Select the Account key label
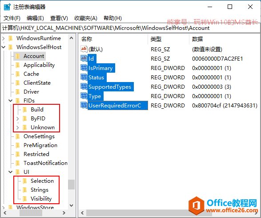 click(x=34, y=56)
